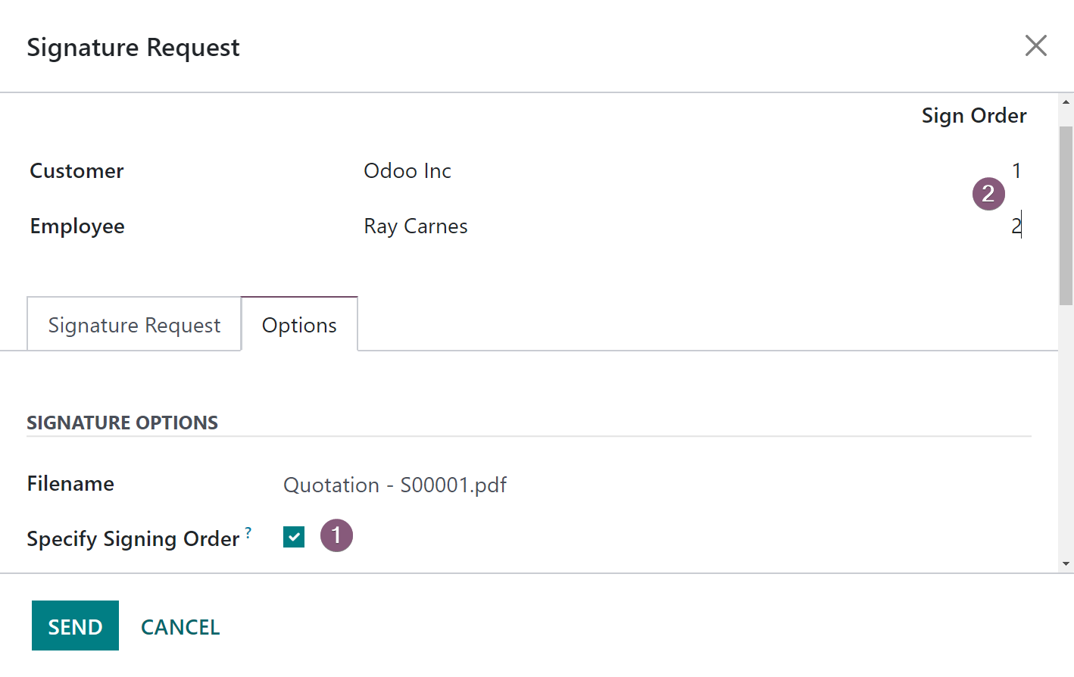Viewport: 1074px width, 677px height.
Task: Edit the Filename field Quotation - S00001.pdf
Action: point(395,485)
